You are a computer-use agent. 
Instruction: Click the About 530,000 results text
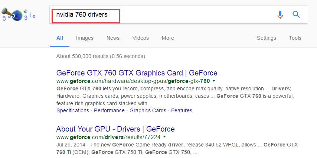click(x=101, y=56)
